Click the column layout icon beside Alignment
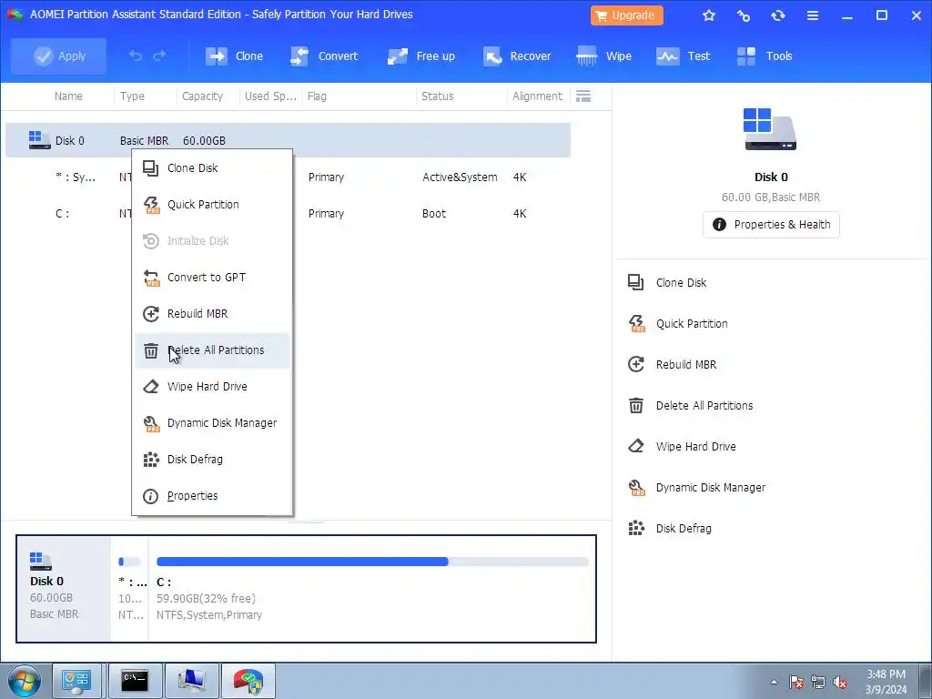Screen dimensions: 932x699 point(583,96)
